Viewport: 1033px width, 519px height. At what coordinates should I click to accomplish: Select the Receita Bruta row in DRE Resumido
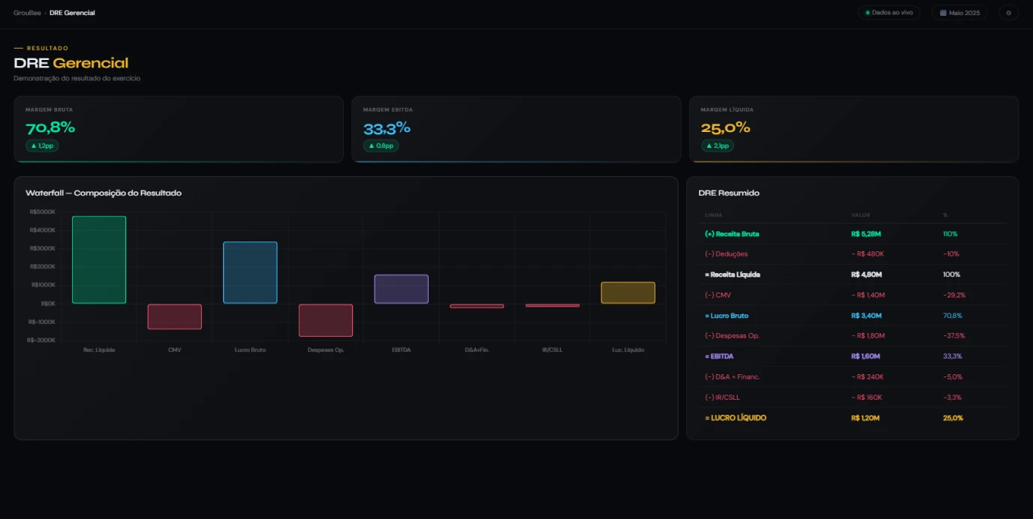tap(852, 234)
